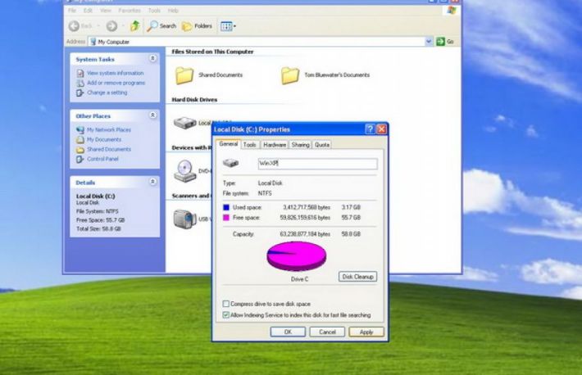The height and width of the screenshot is (375, 582).
Task: Open the Search toolbar button
Action: (x=161, y=26)
